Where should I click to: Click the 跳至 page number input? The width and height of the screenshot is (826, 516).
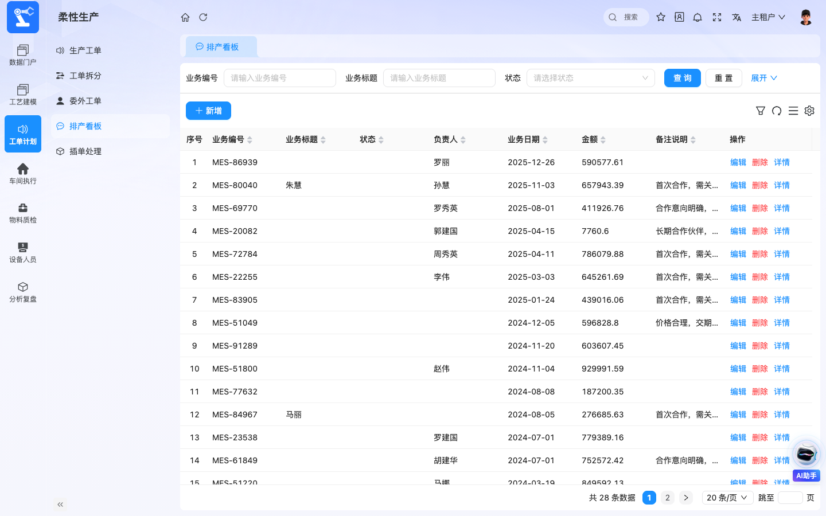click(x=790, y=498)
